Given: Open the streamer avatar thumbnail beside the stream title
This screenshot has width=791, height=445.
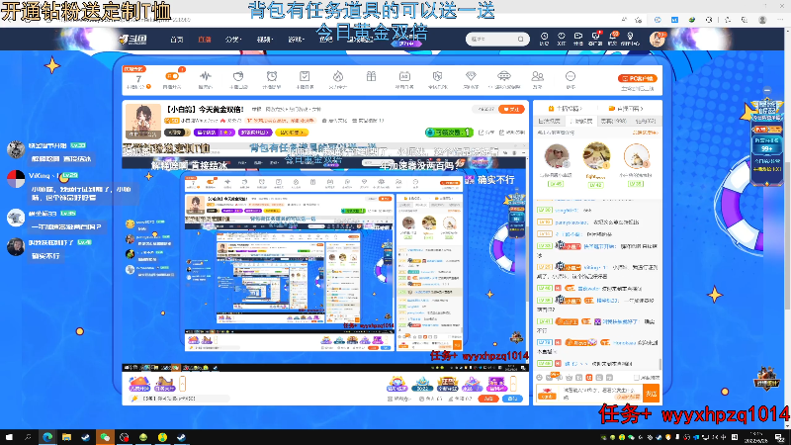Looking at the screenshot, I should coord(142,121).
